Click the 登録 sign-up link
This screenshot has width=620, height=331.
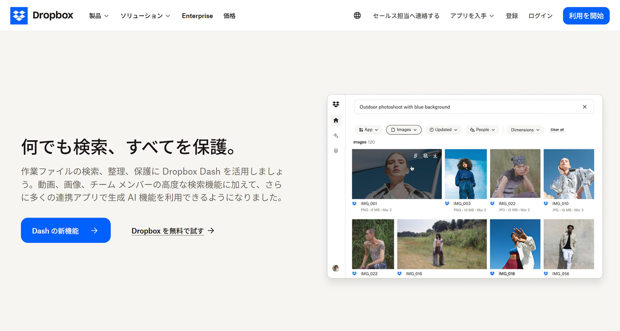pyautogui.click(x=512, y=16)
